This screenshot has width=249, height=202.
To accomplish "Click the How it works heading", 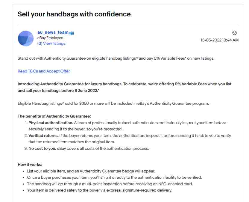I will pos(30,165).
